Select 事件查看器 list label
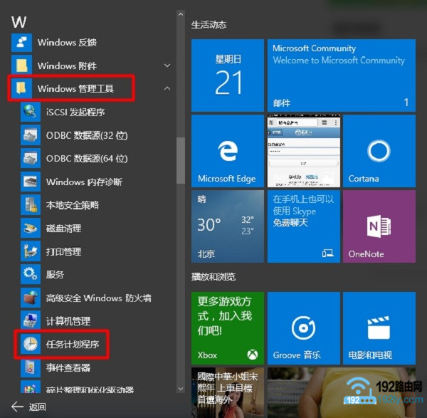Viewport: 427px width, 418px height. [68, 367]
